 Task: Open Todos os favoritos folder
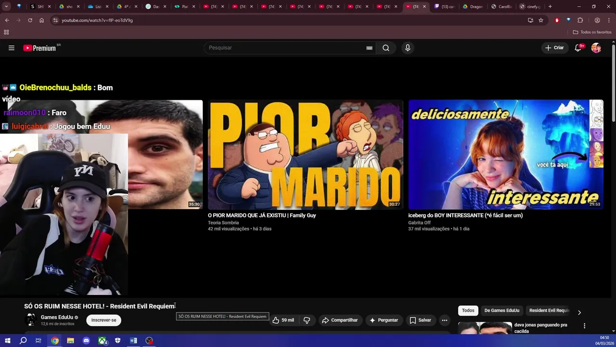tap(592, 32)
